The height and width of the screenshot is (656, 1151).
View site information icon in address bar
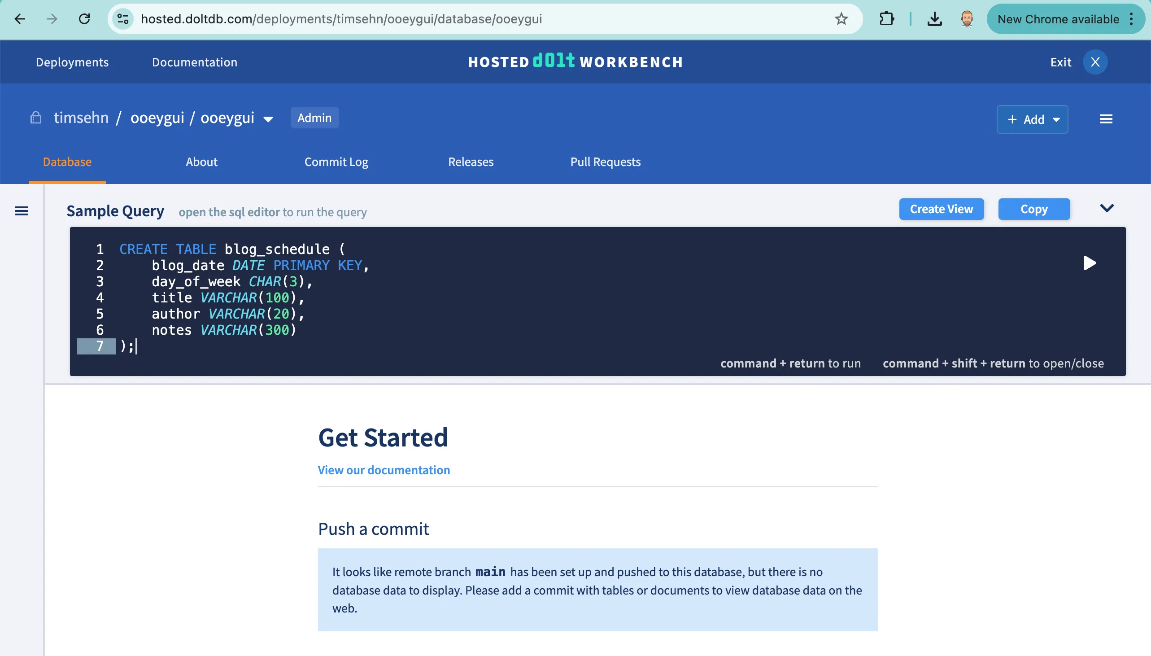click(x=122, y=19)
